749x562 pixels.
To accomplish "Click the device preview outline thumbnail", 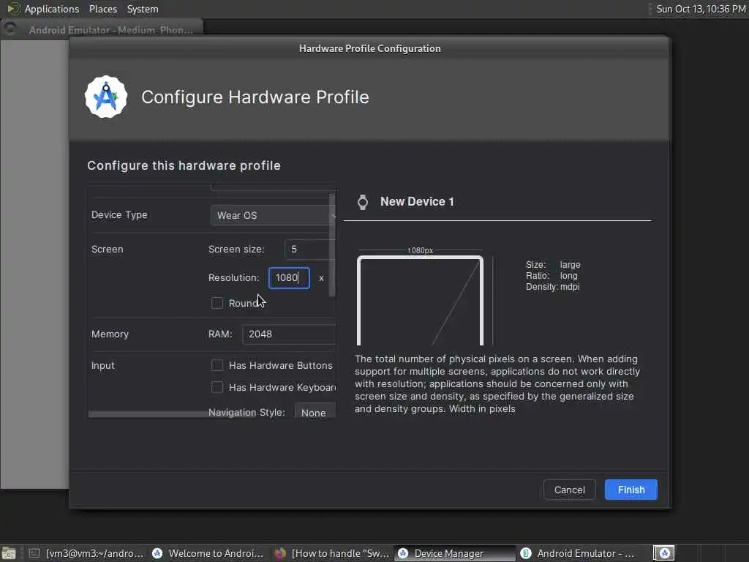I will (x=420, y=300).
